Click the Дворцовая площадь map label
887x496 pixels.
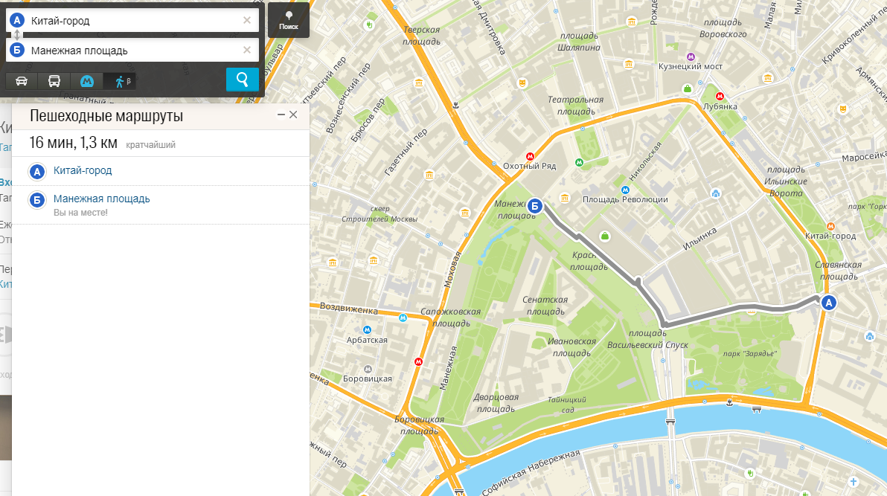[496, 403]
